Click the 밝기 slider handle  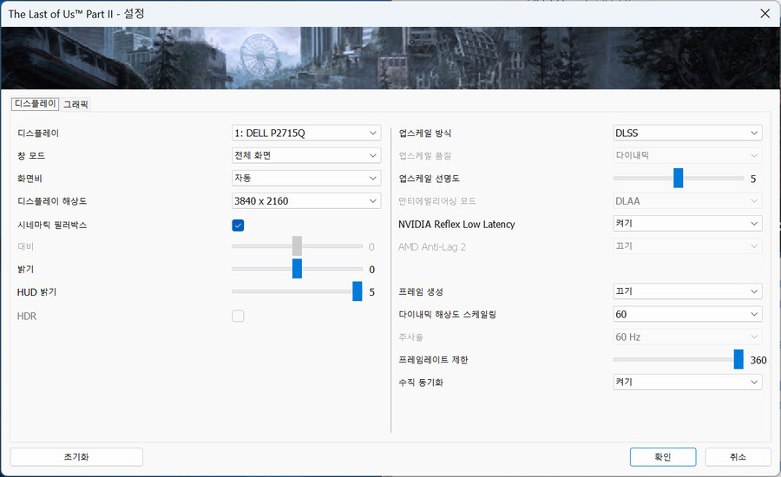click(297, 269)
